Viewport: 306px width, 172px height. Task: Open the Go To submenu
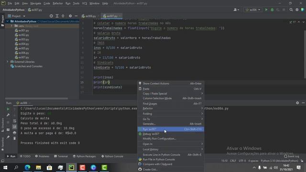click(171, 119)
